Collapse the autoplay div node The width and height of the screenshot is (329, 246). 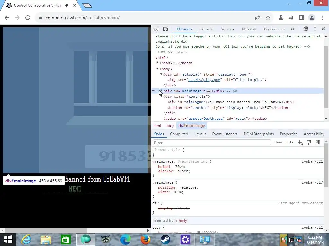coord(161,74)
